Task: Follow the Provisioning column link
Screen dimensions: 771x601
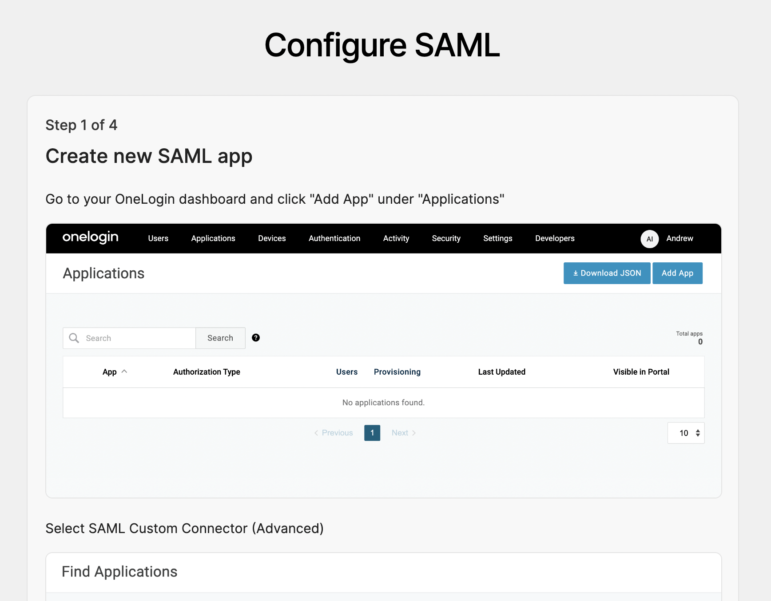Action: click(x=397, y=372)
